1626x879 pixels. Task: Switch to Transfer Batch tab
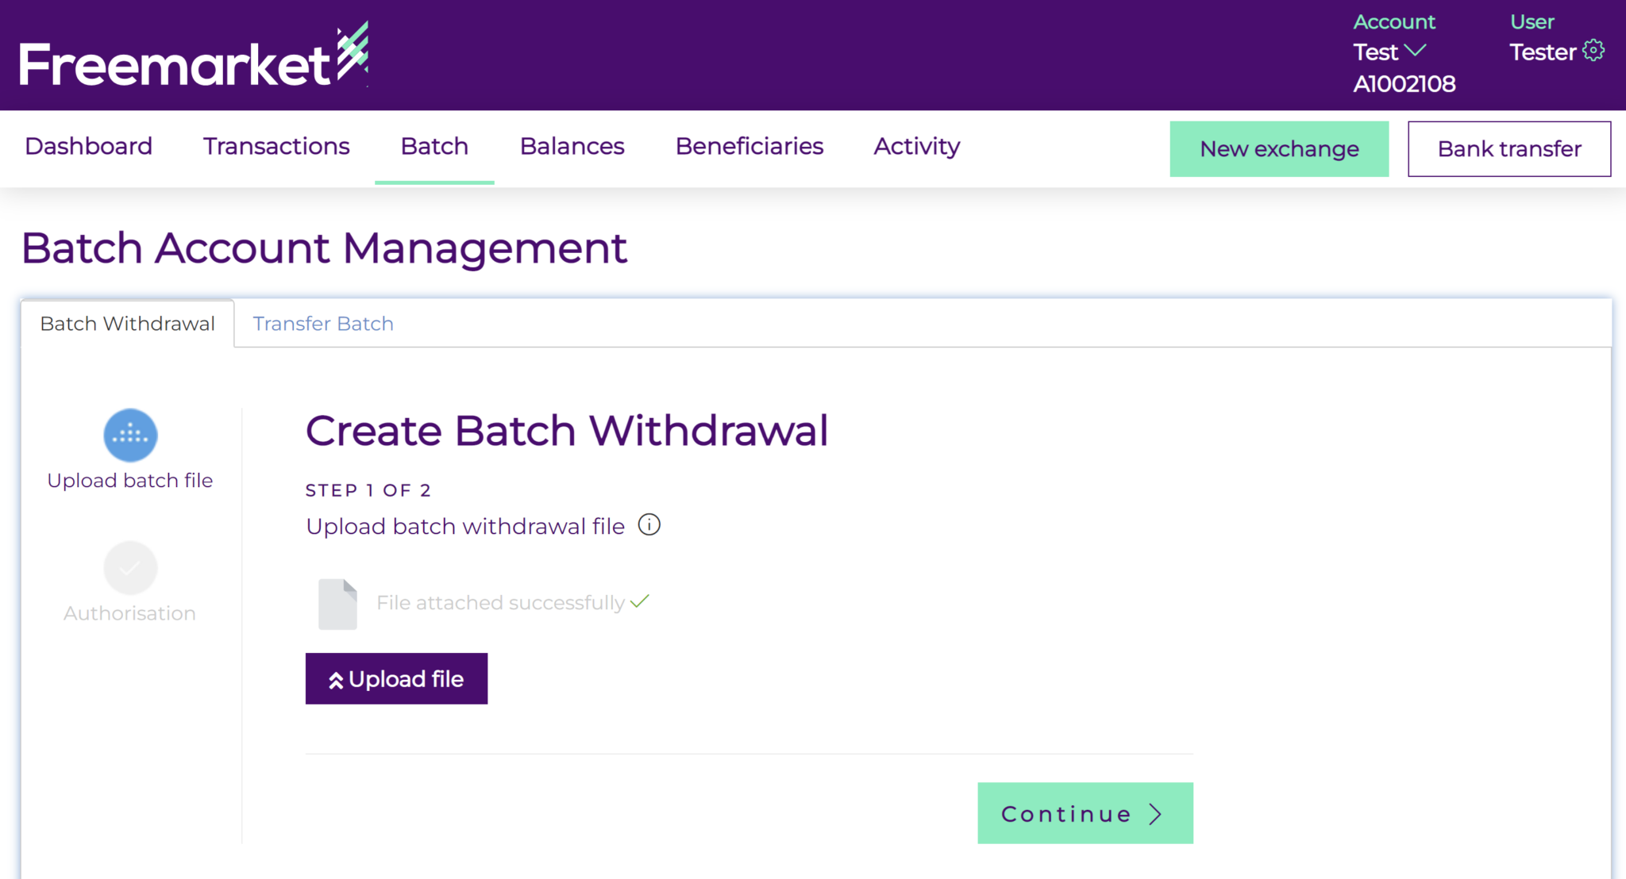pos(323,324)
